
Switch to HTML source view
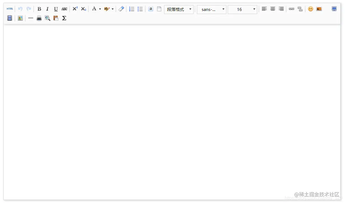[x=10, y=9]
